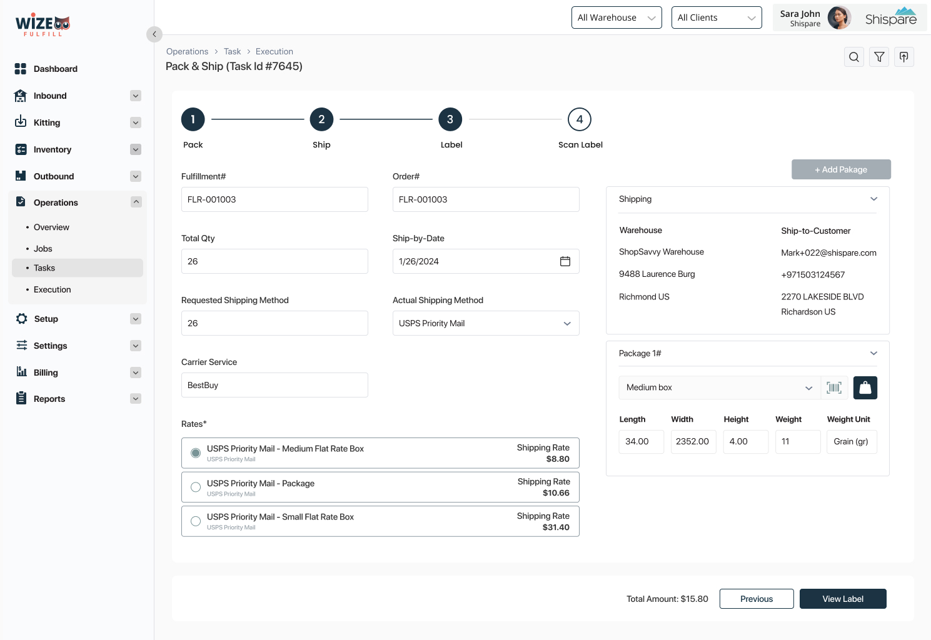The image size is (931, 640).
Task: Open the Ship-by-Date calendar icon
Action: pos(565,261)
